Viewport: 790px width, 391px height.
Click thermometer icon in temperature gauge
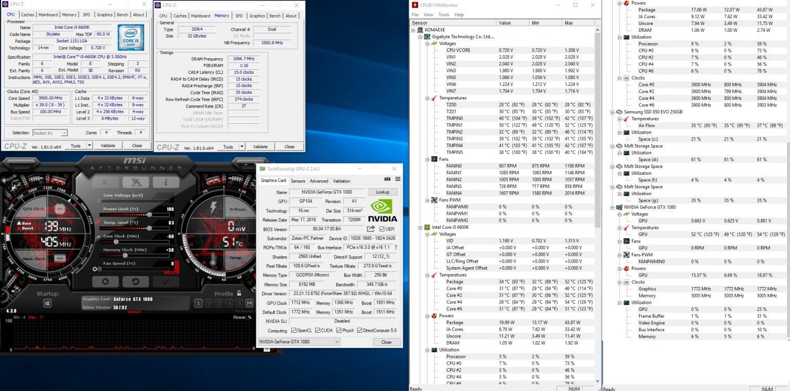[213, 258]
